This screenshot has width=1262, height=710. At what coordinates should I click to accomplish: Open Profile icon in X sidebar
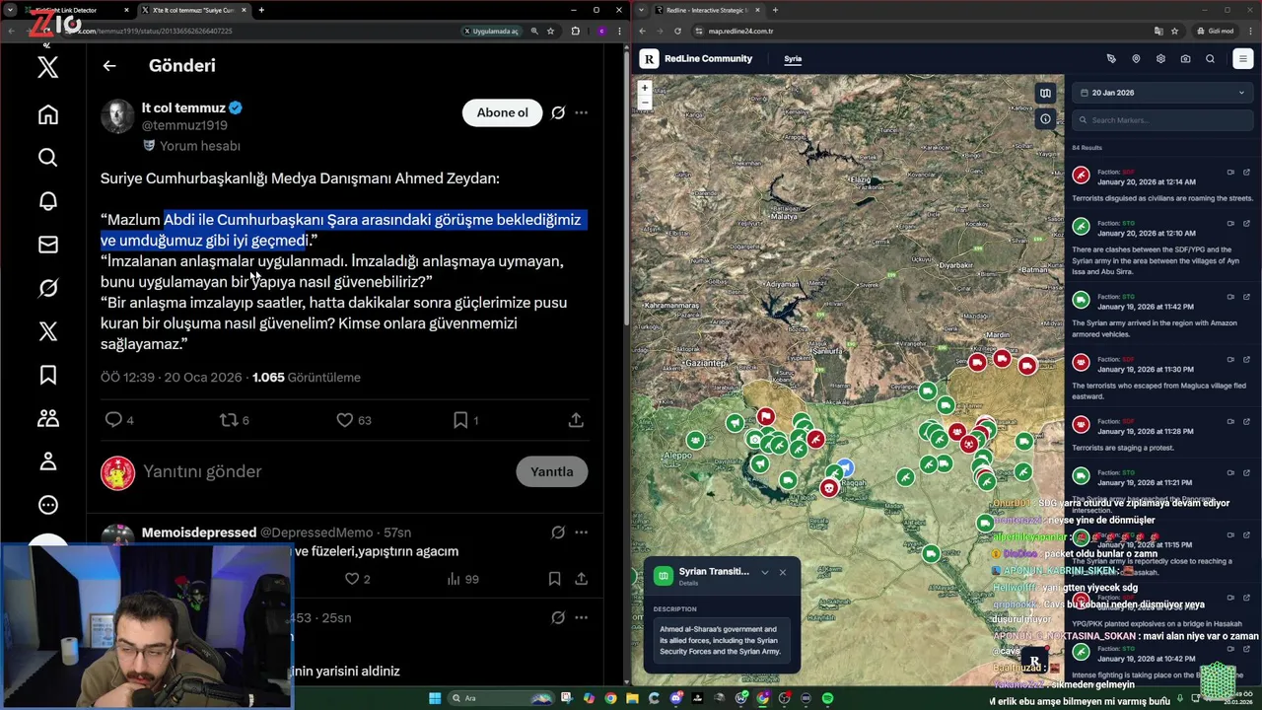tap(47, 461)
